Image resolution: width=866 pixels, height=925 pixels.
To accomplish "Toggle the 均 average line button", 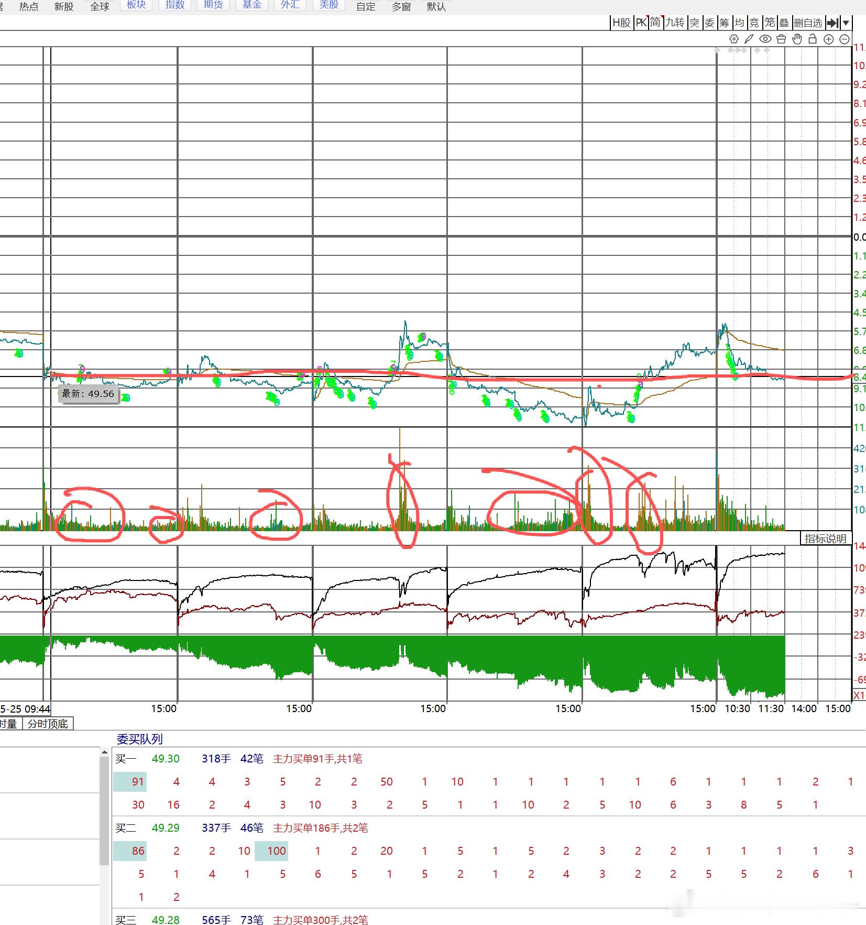I will pos(739,23).
